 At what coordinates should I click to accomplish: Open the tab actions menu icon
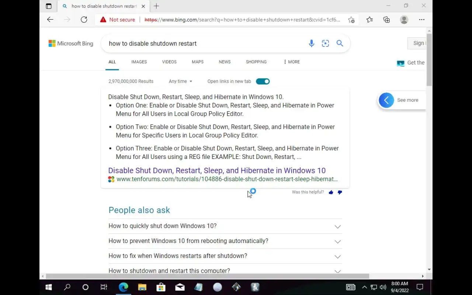pos(49,6)
